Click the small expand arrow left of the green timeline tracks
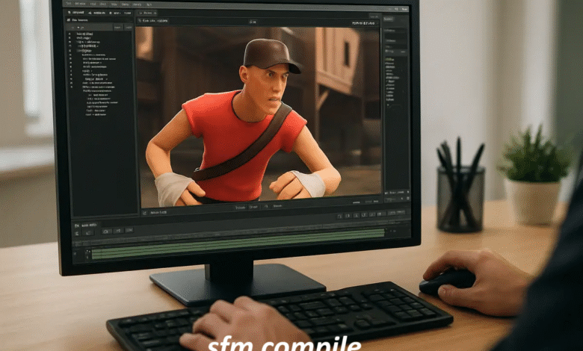 coord(87,252)
